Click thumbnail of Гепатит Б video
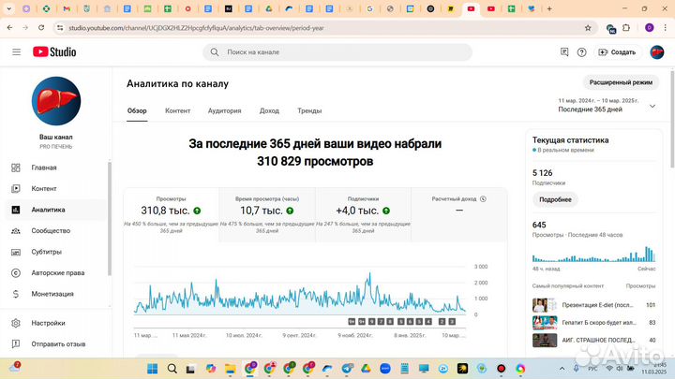This screenshot has height=379, width=675. click(x=545, y=322)
